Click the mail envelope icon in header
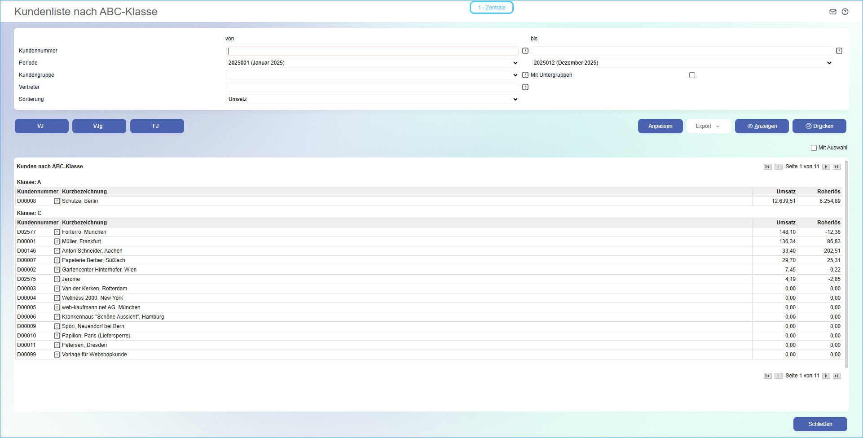 (x=833, y=12)
